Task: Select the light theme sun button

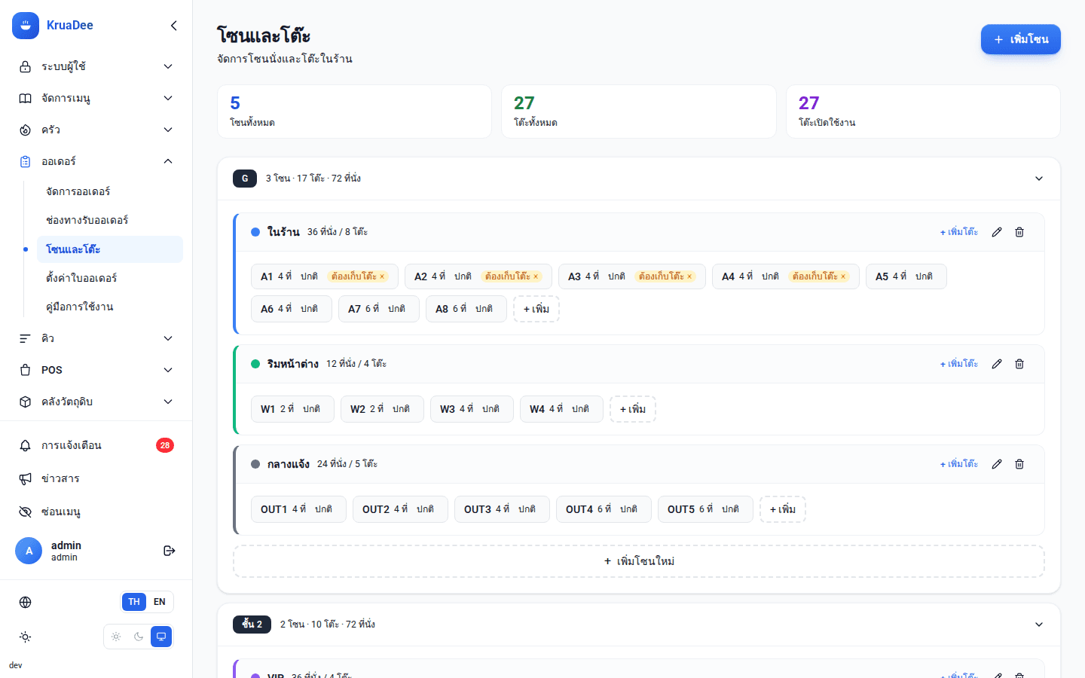Action: [x=116, y=637]
